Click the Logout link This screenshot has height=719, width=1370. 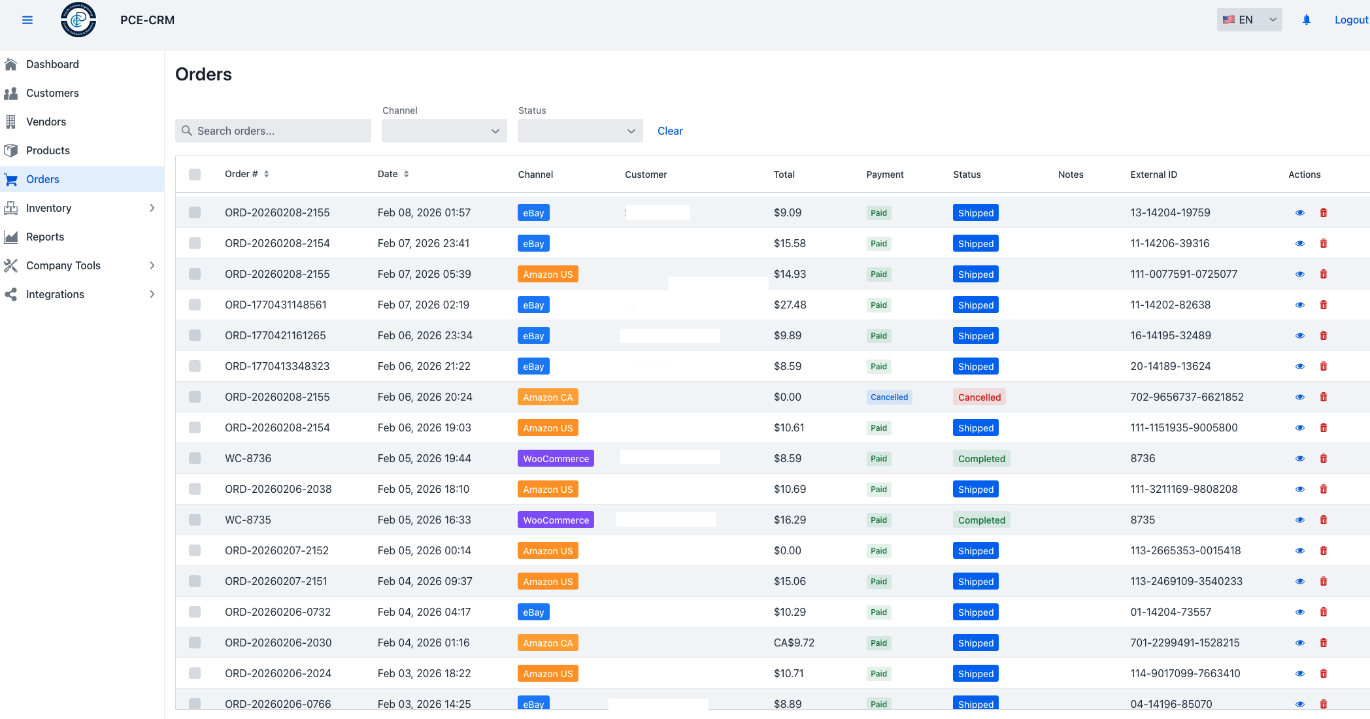[1350, 20]
